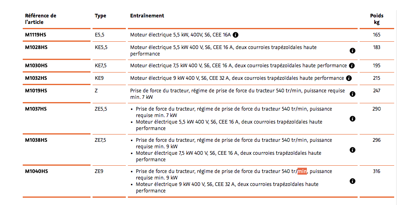
Task: Click article reference M1028HS
Action: click(x=36, y=47)
